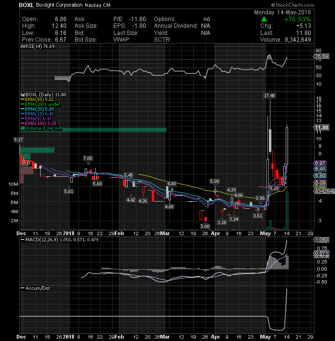Click the 76.69 RSI value tag on right axis

[322, 57]
